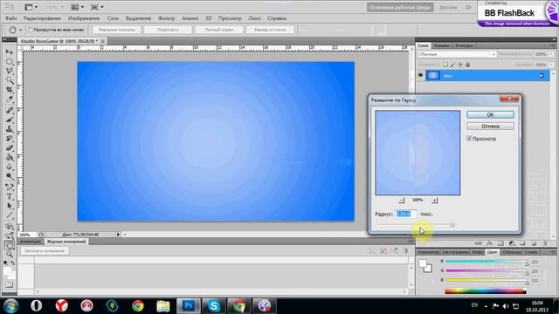Select the Path Selection tool
Viewport: 559px width, 314px height.
10,206
